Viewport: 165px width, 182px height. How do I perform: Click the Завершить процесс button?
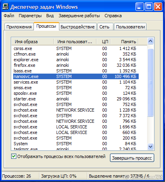(x=132, y=158)
